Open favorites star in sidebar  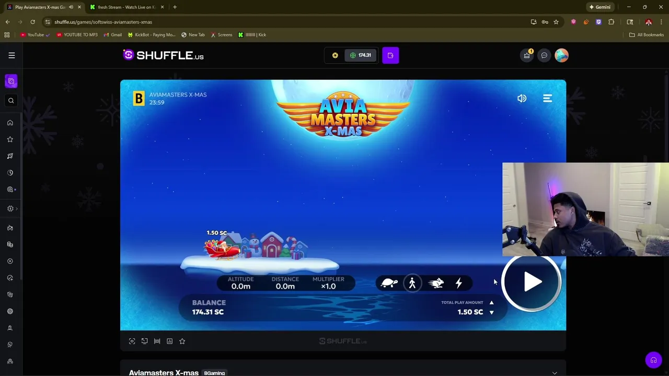pos(10,139)
